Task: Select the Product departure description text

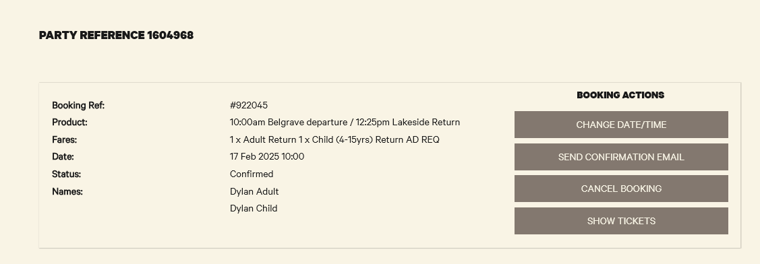Action: [x=345, y=122]
